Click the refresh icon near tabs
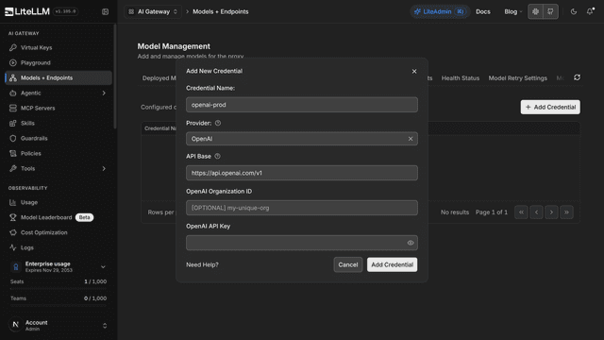The image size is (604, 340). (577, 77)
